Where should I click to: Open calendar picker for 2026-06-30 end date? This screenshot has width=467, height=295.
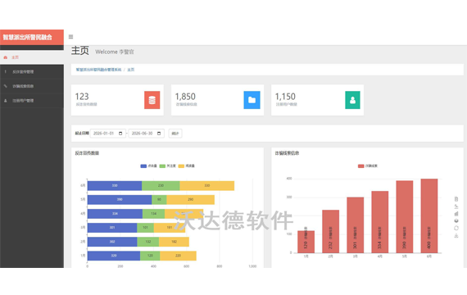click(159, 134)
